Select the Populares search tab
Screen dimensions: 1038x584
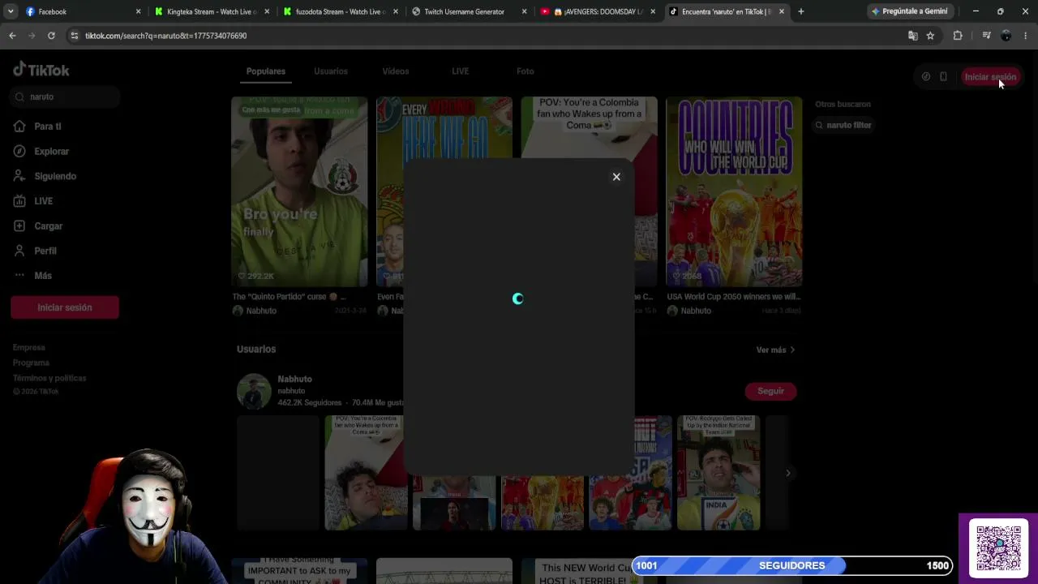click(x=266, y=71)
